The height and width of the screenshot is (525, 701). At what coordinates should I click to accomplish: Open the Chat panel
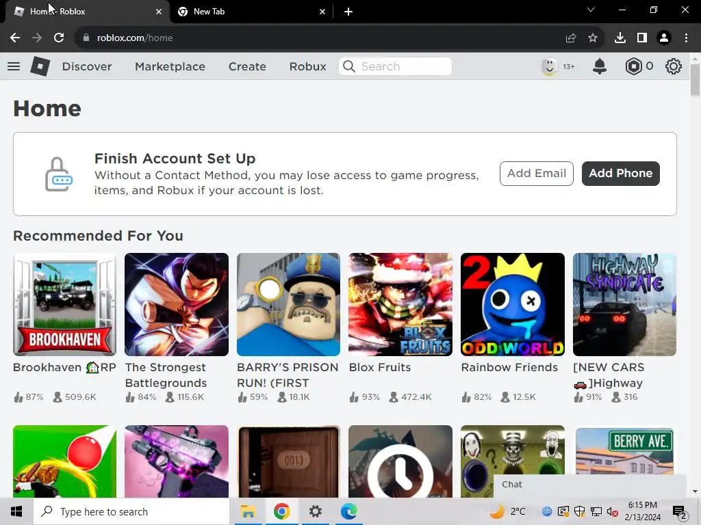(x=589, y=485)
